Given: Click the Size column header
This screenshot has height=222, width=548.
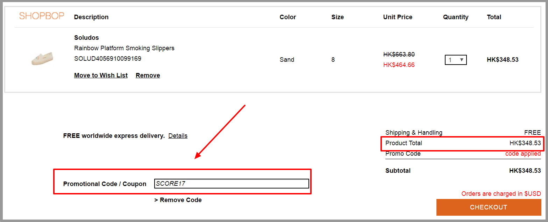Looking at the screenshot, I should [x=337, y=17].
